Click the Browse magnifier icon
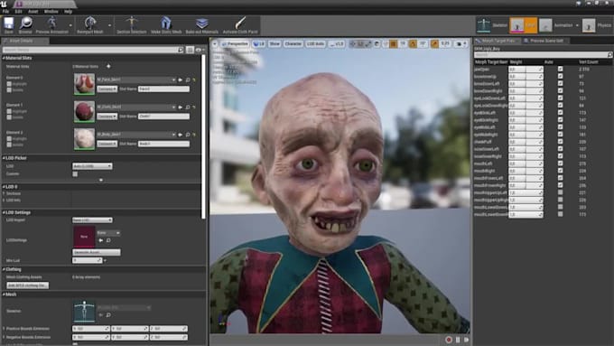The image size is (614, 346). click(25, 23)
